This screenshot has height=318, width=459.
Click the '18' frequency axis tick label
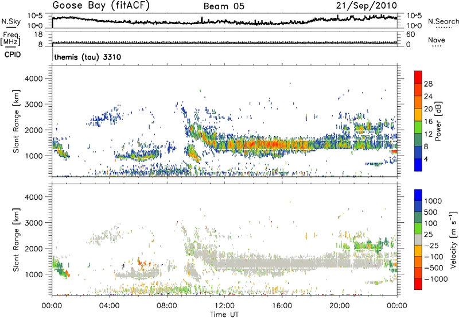(38, 34)
